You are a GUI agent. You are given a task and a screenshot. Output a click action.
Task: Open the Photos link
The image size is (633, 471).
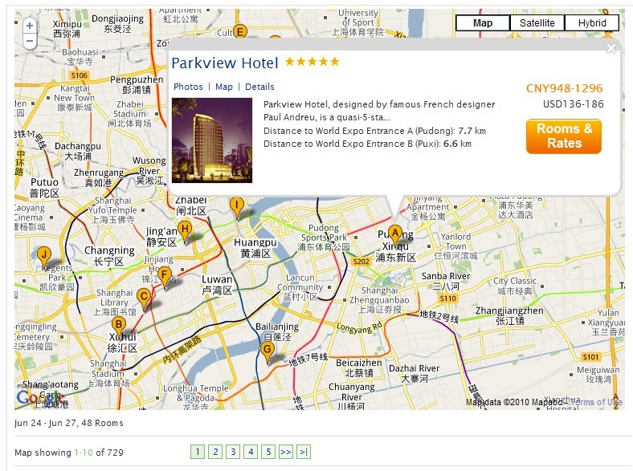pos(188,87)
